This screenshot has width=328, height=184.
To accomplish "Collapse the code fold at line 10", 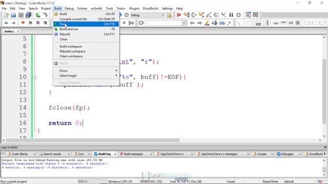I will pos(35,77).
